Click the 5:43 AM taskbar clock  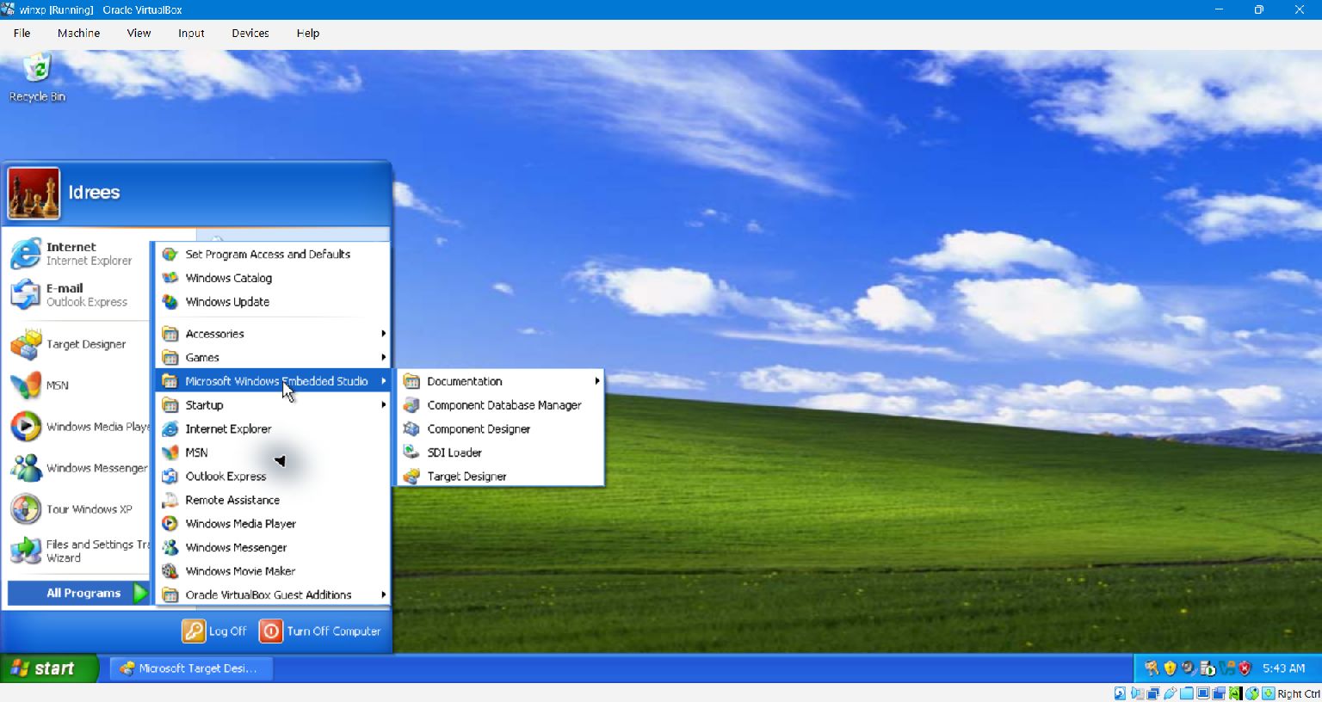coord(1283,668)
